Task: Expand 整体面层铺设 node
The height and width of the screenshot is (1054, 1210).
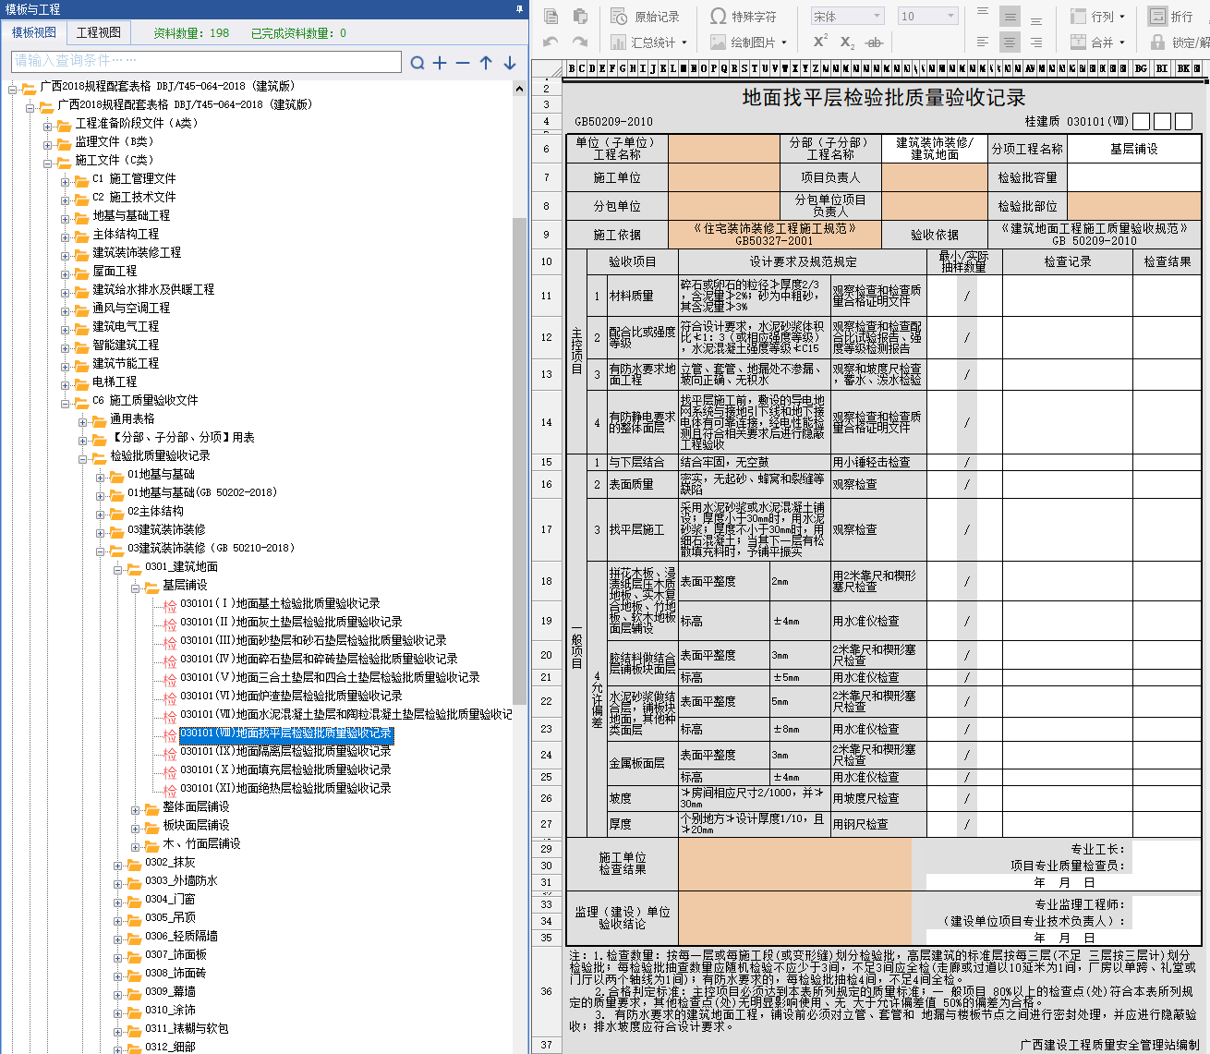Action: pyautogui.click(x=136, y=809)
